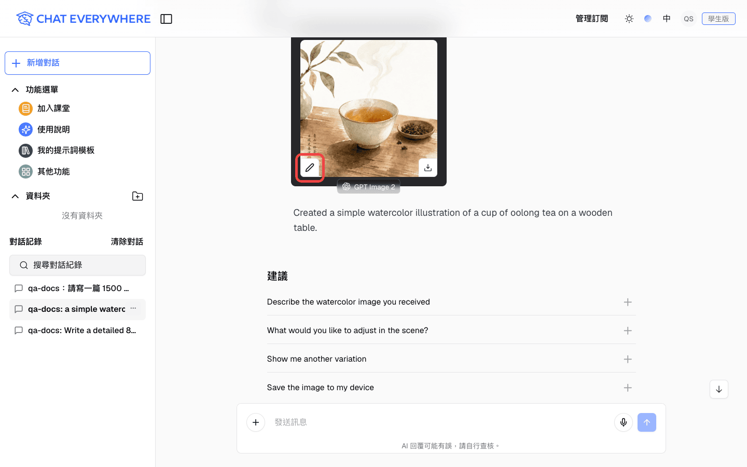
Task: Open 加入課堂 from the feature menu
Action: (x=53, y=108)
